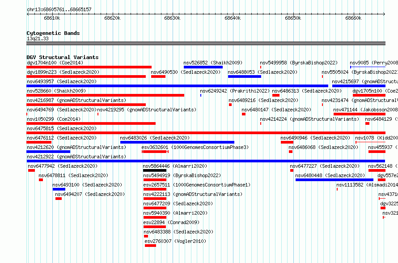This screenshot has width=398, height=263.
Task: Click nsv4212922 (gnomADStructuralVariants) label
Action: [x=76, y=157]
